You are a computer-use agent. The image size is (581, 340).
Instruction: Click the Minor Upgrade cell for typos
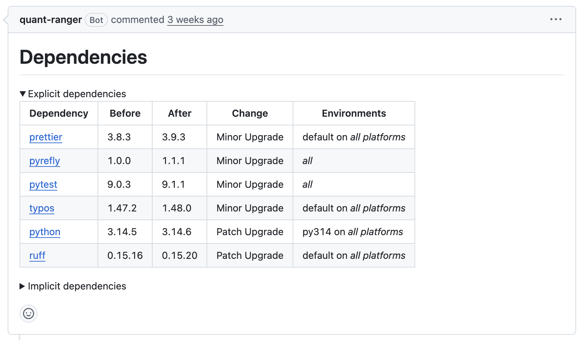pyautogui.click(x=250, y=208)
